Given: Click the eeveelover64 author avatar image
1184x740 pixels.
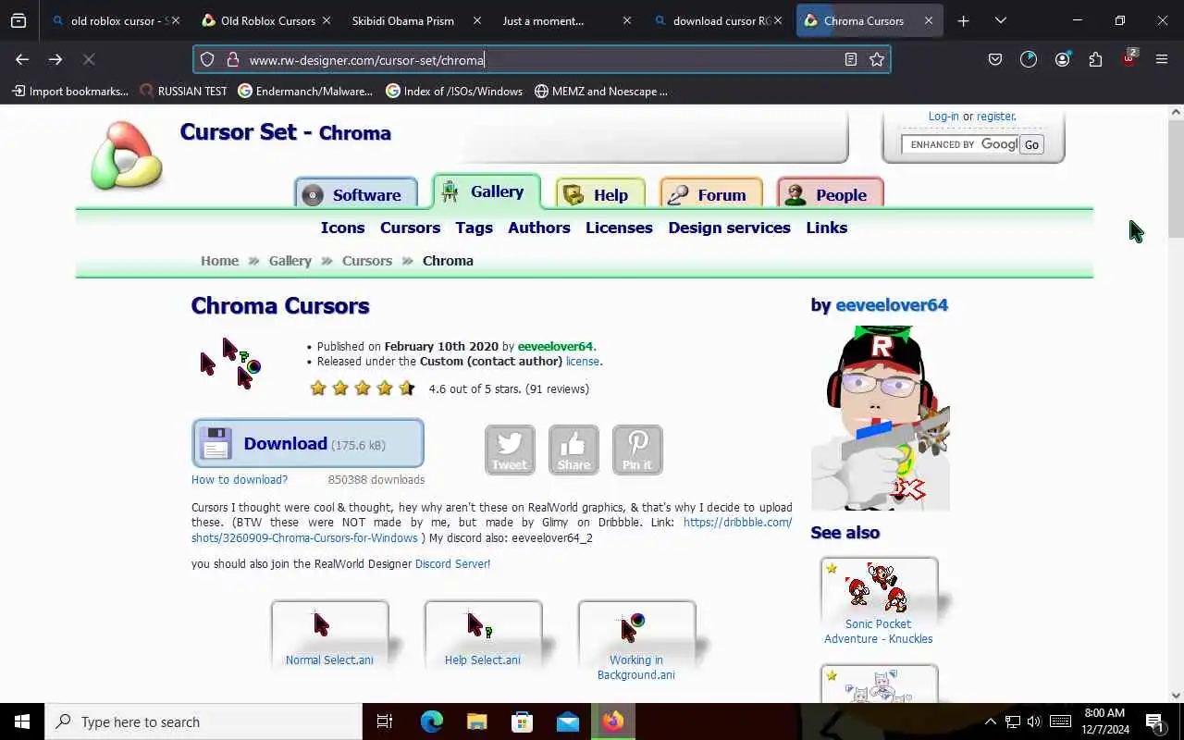Looking at the screenshot, I should tap(881, 417).
